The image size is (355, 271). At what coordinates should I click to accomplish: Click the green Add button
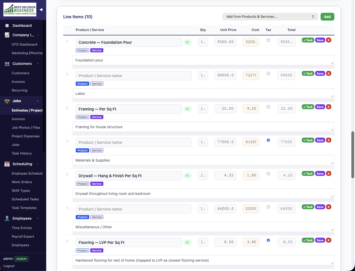click(x=327, y=16)
